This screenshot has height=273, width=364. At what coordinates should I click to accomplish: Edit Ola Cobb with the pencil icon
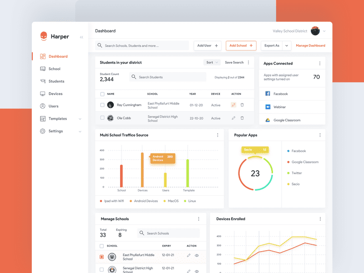233,118
